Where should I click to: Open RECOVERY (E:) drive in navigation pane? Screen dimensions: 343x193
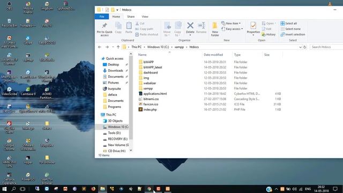(x=117, y=139)
